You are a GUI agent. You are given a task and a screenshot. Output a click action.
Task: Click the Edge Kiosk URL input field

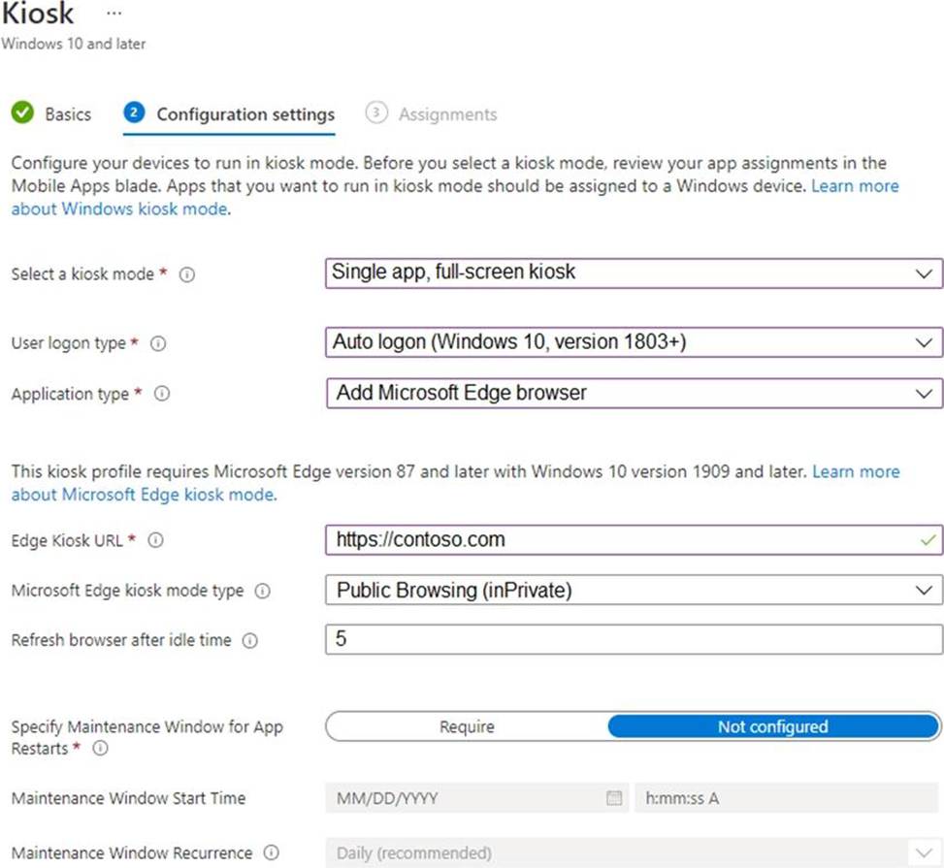pyautogui.click(x=621, y=540)
